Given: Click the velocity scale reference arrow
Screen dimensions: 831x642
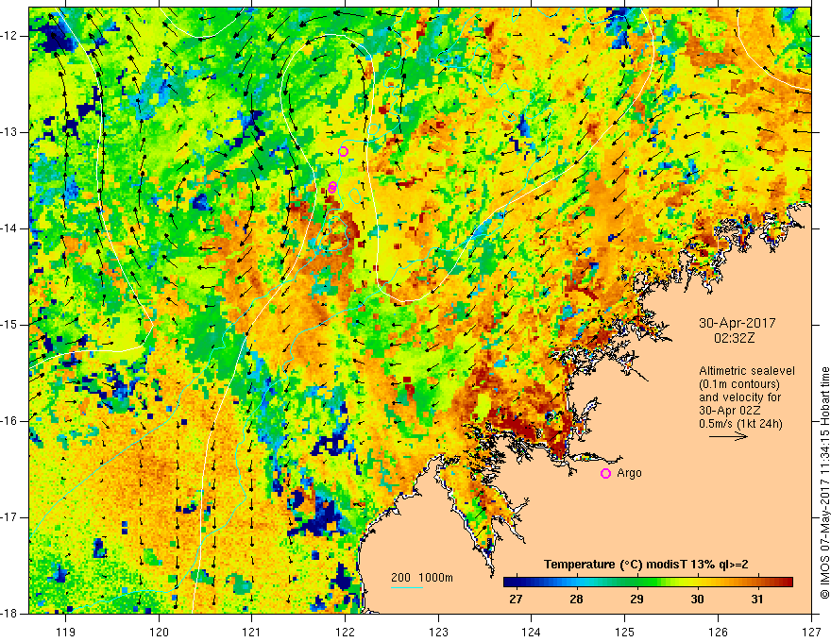Looking at the screenshot, I should (x=728, y=436).
